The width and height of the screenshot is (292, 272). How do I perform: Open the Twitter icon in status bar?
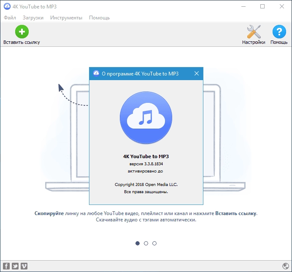(15, 266)
